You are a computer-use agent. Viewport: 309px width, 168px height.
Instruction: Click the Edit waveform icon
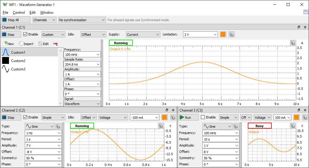(41, 44)
